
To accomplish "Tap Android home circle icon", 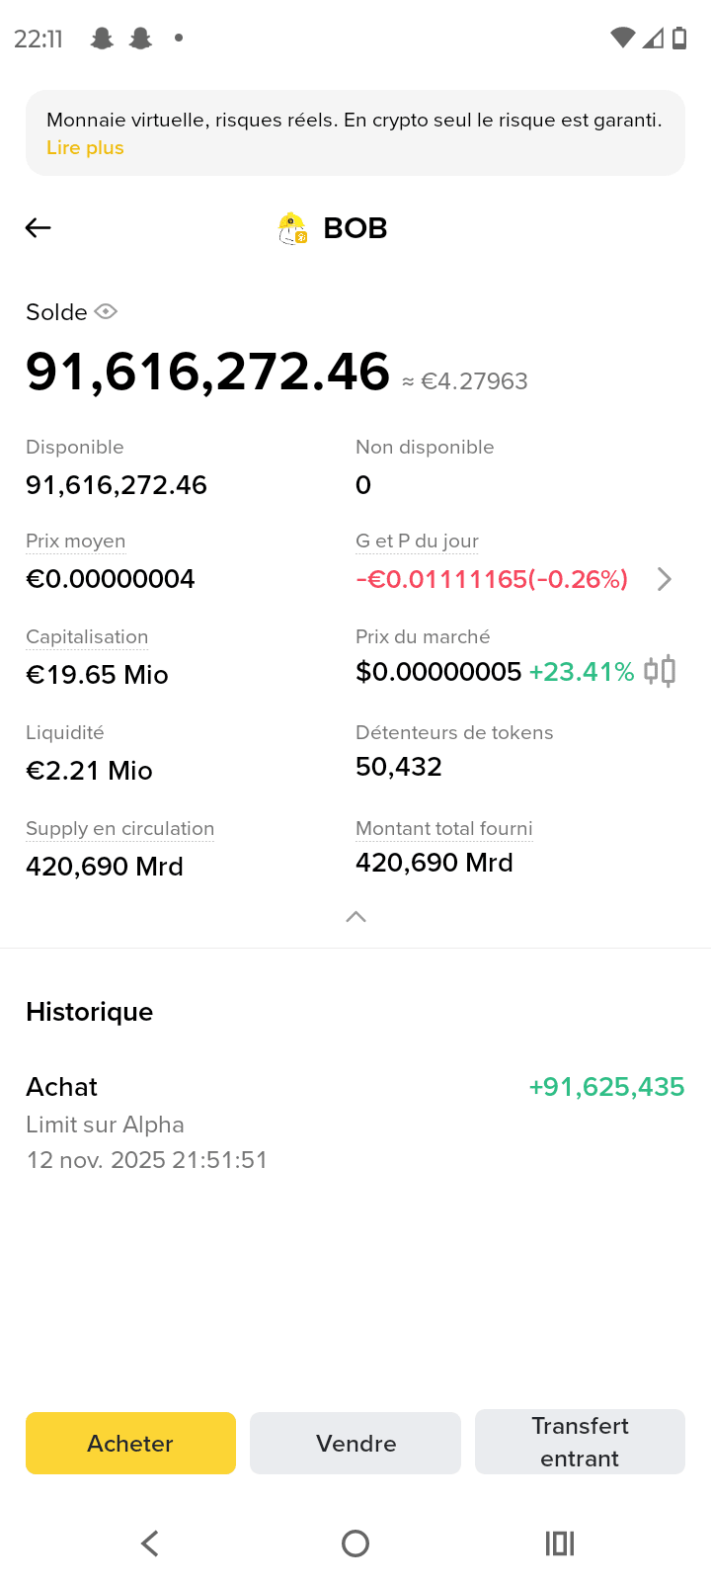I will (355, 1543).
